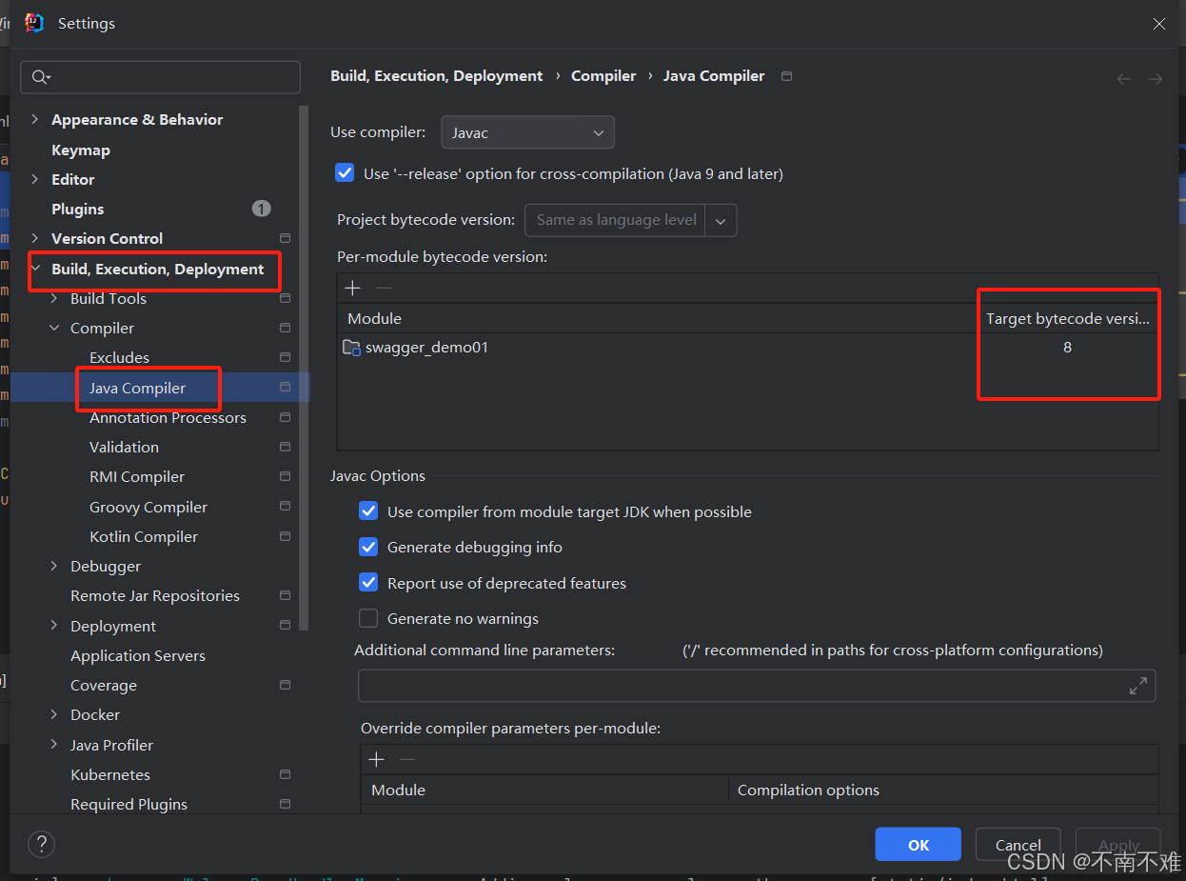Image resolution: width=1186 pixels, height=881 pixels.
Task: Click swagger_demo01 module folder icon
Action: coord(351,348)
